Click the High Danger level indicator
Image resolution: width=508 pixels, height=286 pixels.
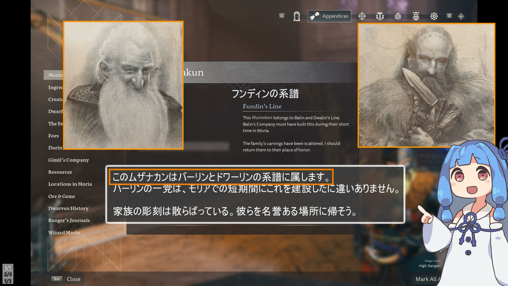click(x=429, y=265)
